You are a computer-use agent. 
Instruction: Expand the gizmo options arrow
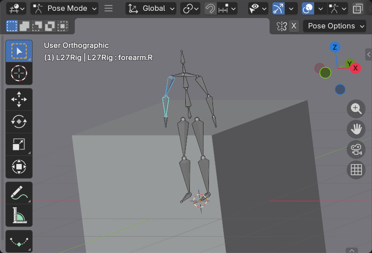(291, 9)
